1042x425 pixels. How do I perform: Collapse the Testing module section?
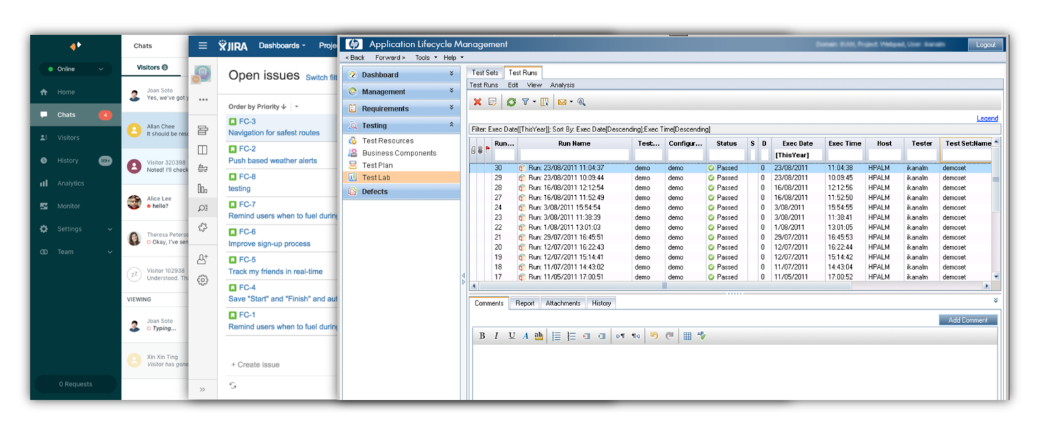click(x=451, y=125)
